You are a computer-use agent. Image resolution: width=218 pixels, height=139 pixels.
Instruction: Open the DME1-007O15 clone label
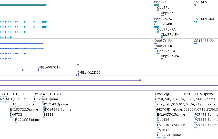(49, 67)
